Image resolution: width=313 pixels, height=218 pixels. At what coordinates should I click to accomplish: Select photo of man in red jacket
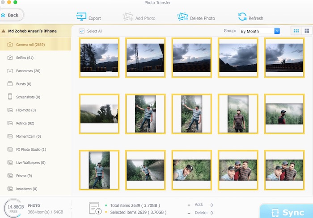(x=284, y=114)
